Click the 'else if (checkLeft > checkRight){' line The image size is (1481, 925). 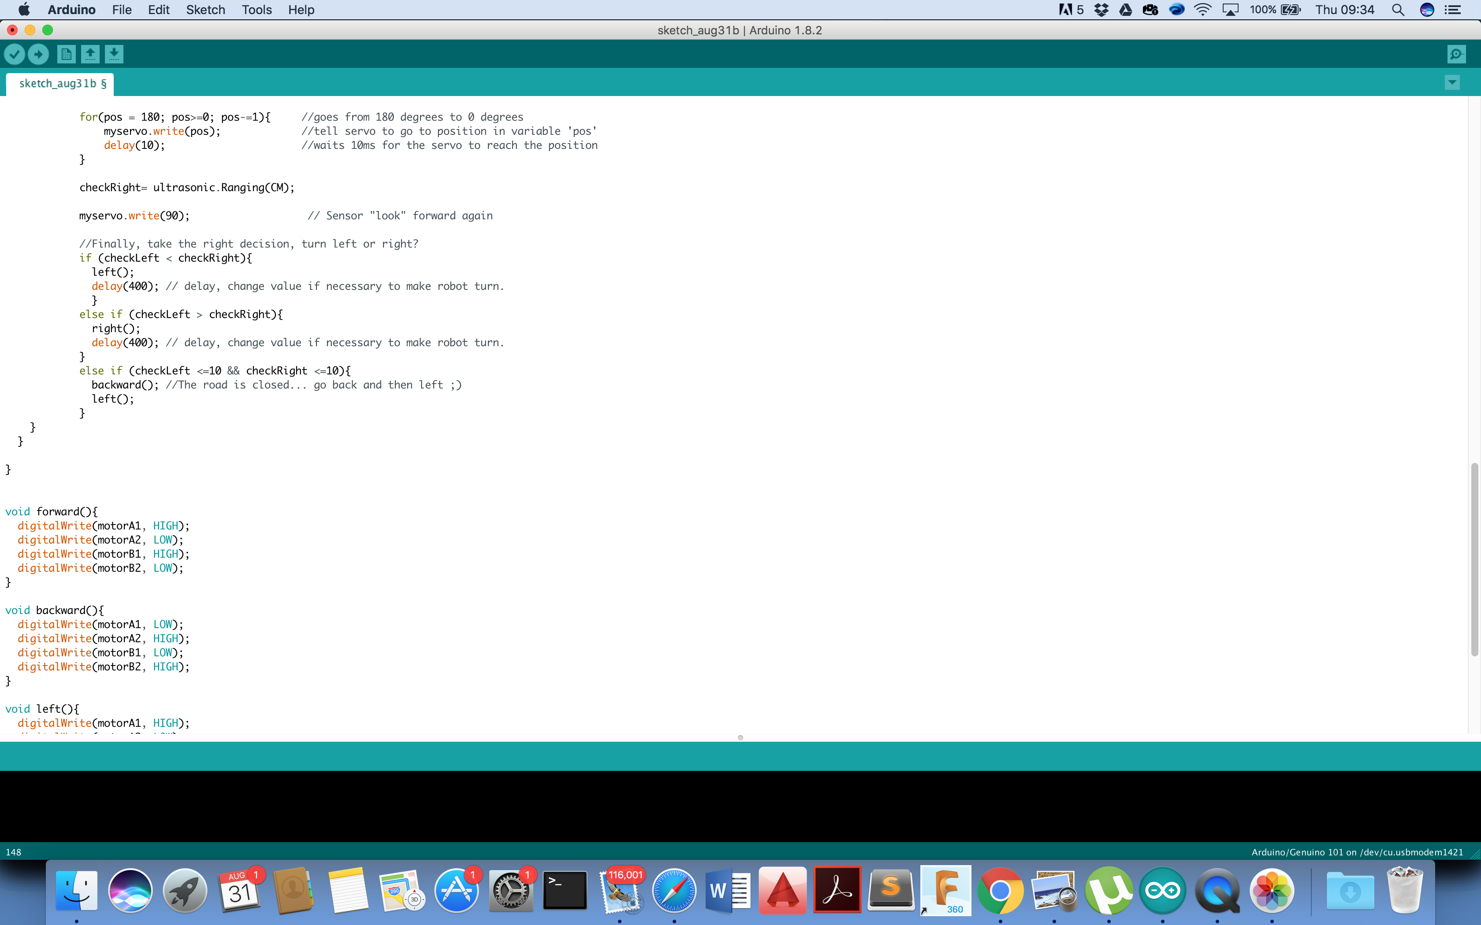[x=181, y=314]
